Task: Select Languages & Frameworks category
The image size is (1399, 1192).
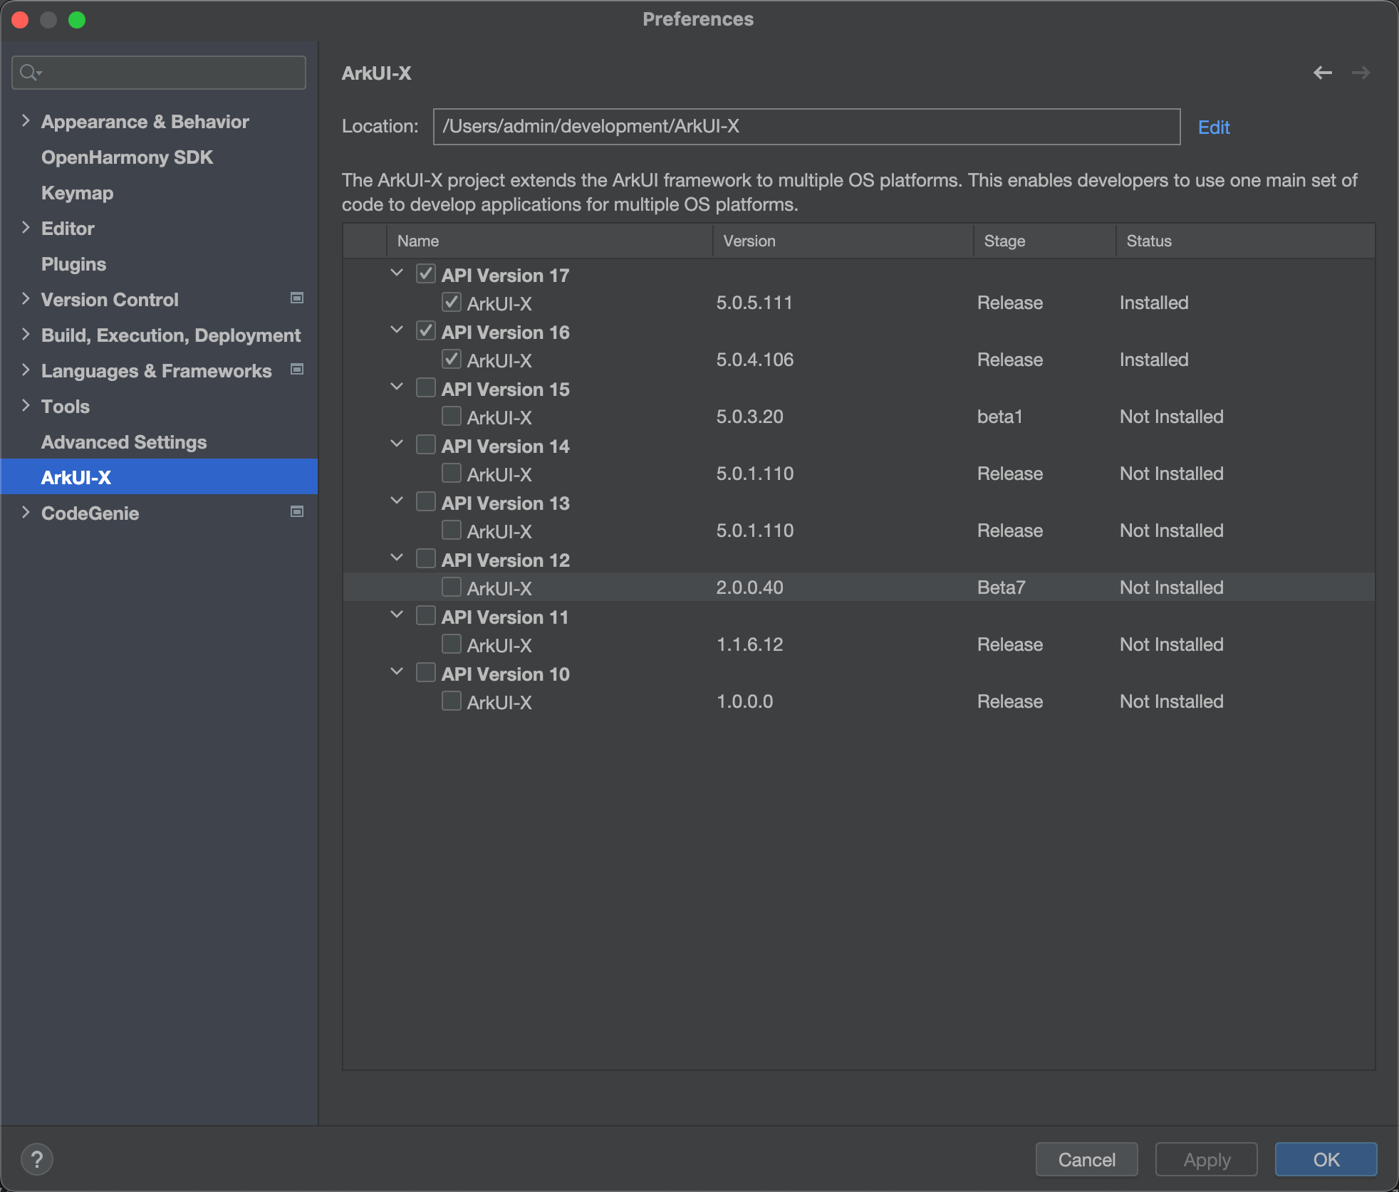Action: 156,371
